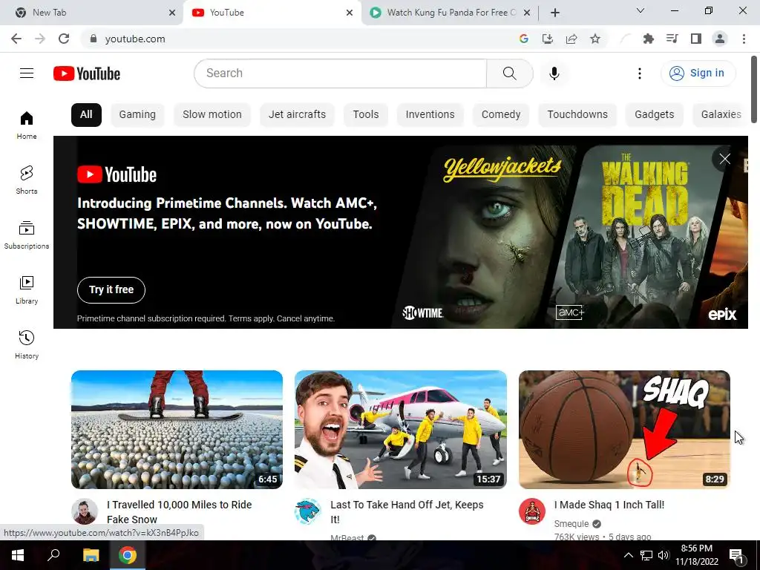The image size is (760, 570).
Task: Click the Sign in button
Action: pos(698,73)
